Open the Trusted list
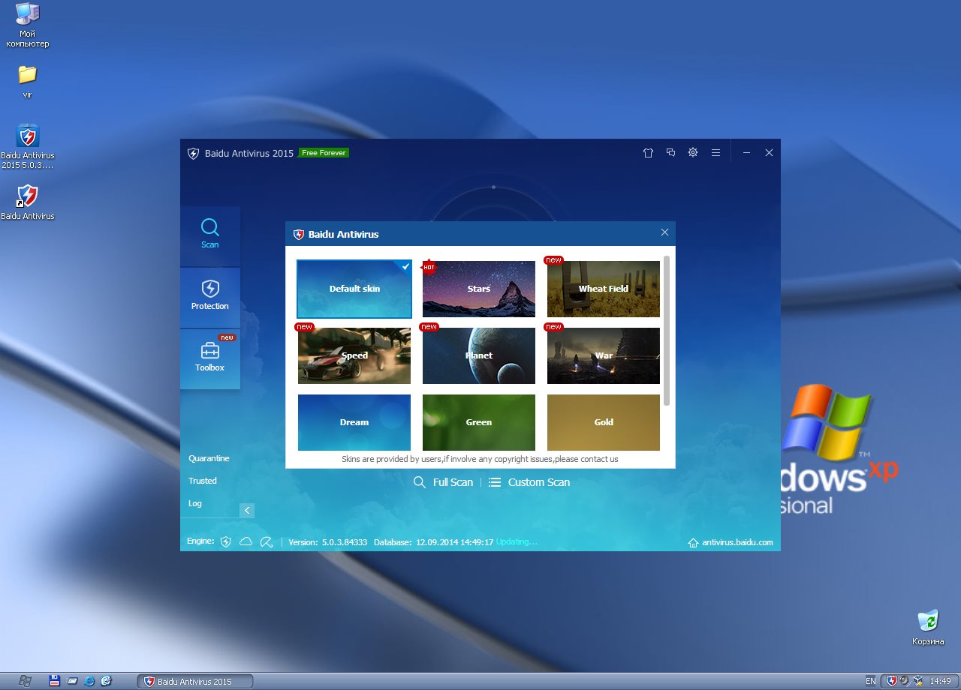 point(203,481)
